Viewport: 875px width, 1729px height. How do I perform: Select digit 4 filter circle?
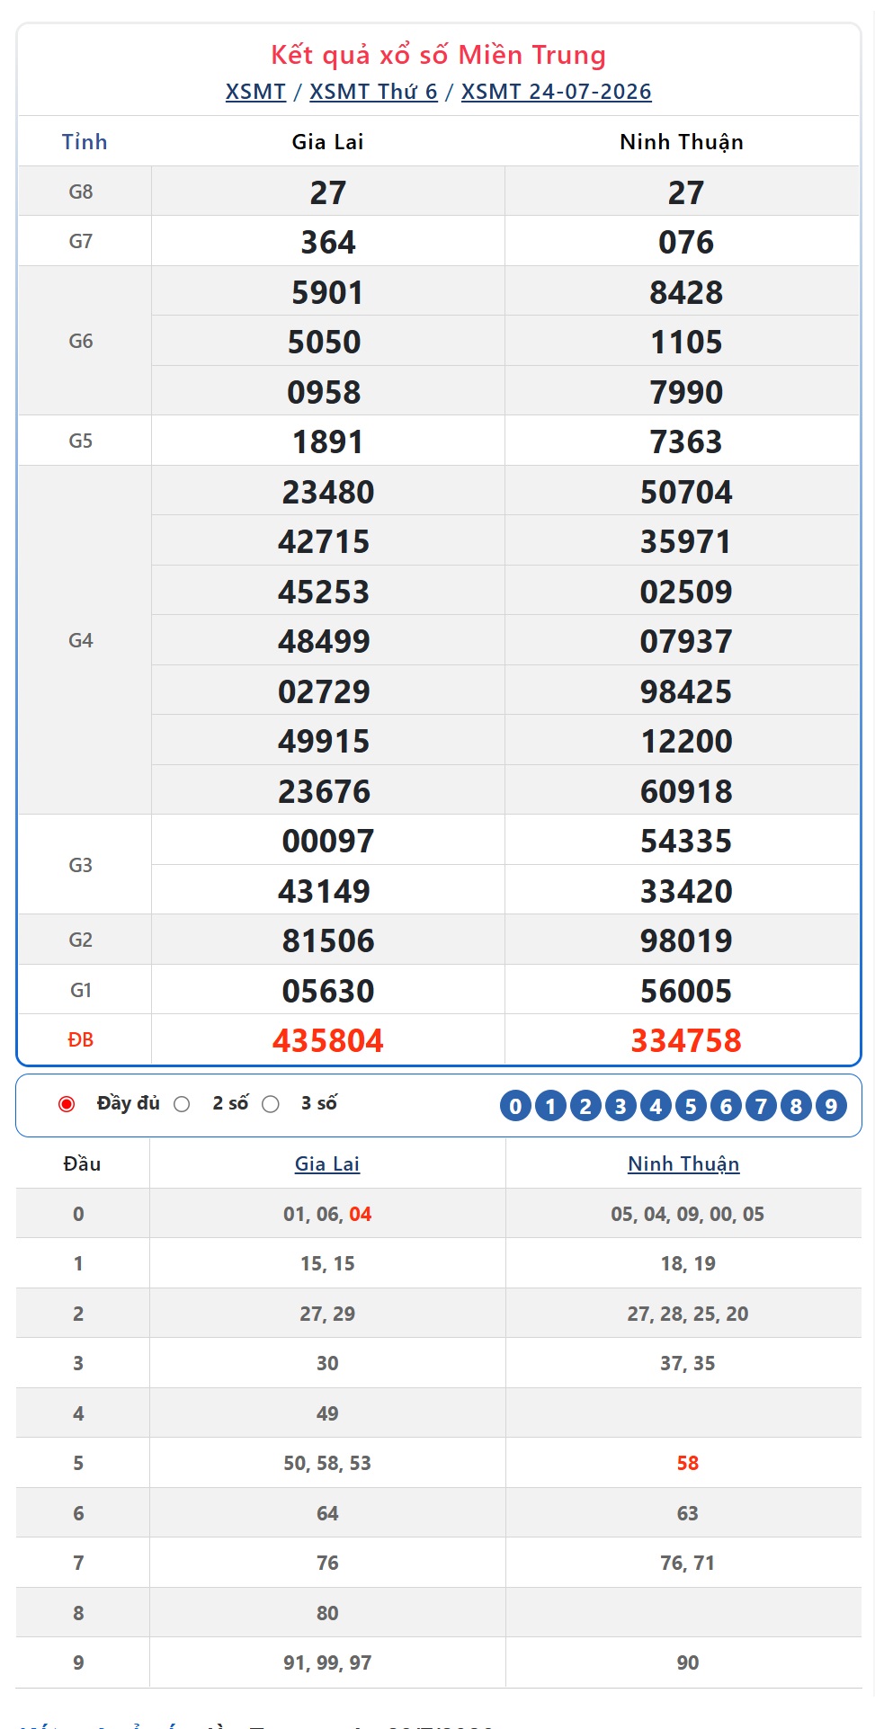click(x=656, y=1105)
